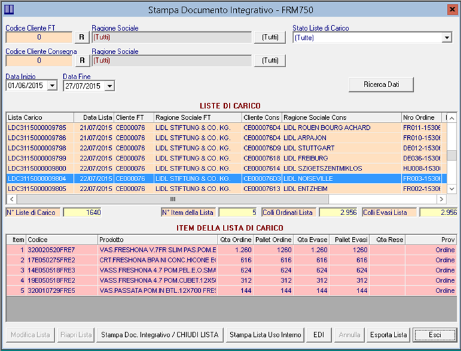Click order number HU008 cell
The image size is (461, 351).
(421, 169)
